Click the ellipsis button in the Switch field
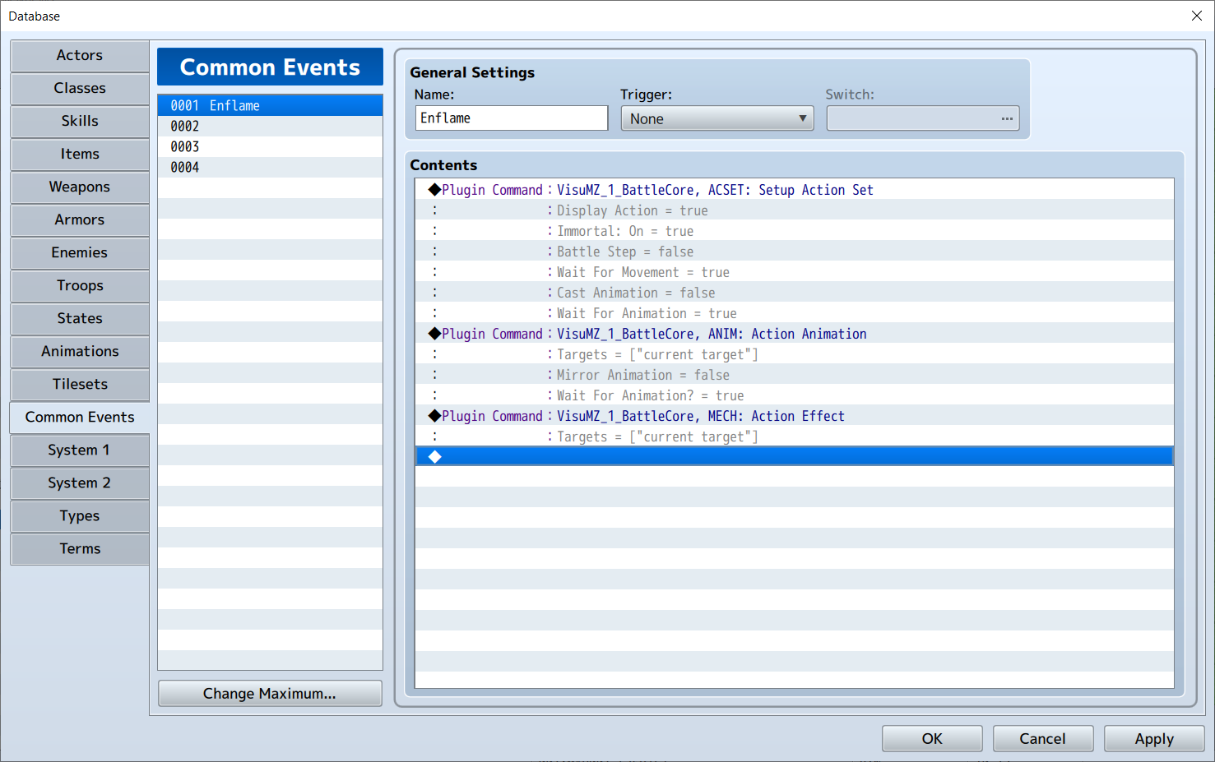 point(1006,118)
